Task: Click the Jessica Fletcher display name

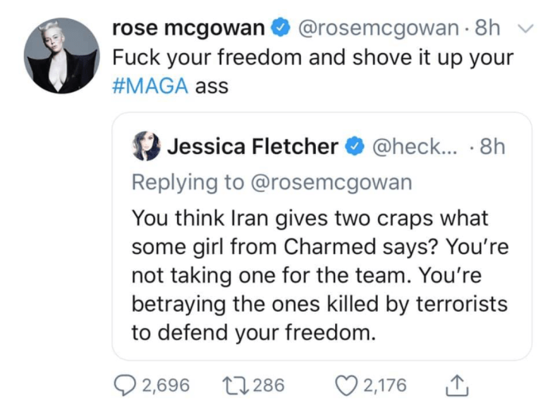Action: [x=252, y=148]
